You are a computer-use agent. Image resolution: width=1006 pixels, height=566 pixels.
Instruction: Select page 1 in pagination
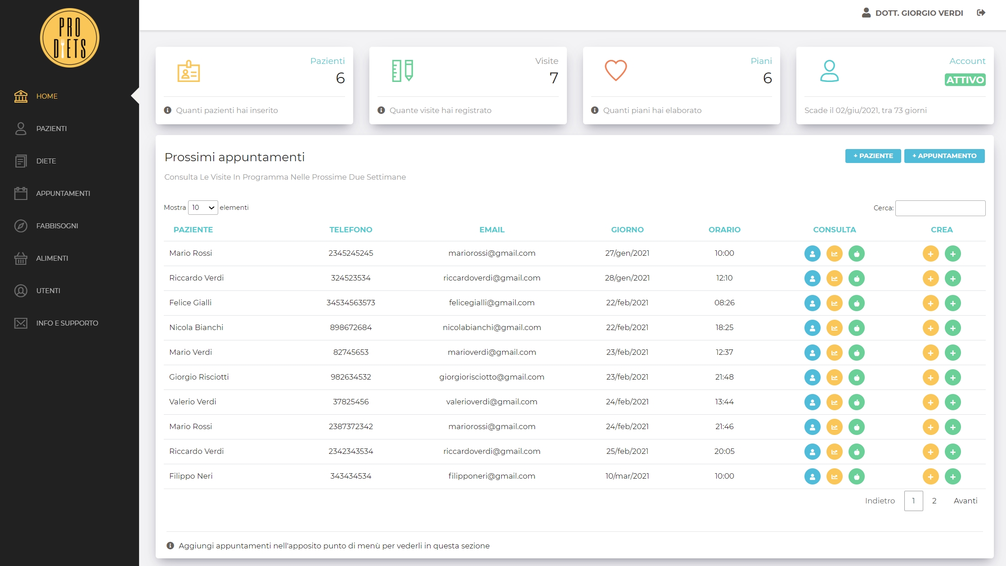[x=913, y=501]
